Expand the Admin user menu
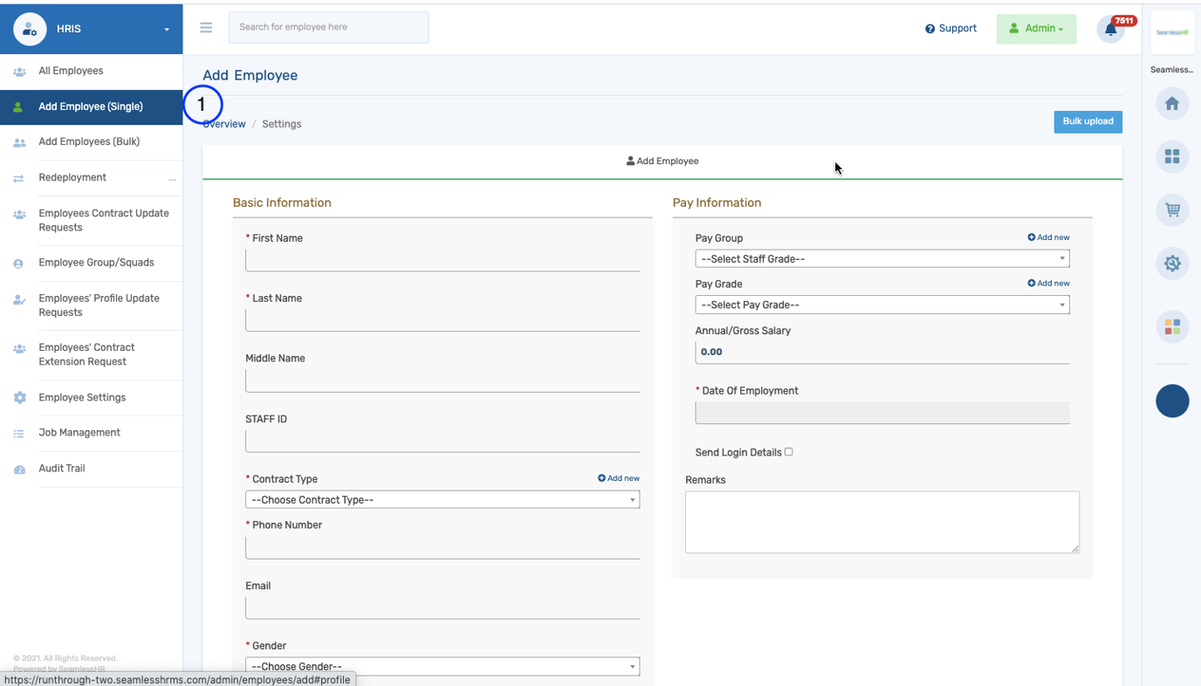 [1036, 29]
